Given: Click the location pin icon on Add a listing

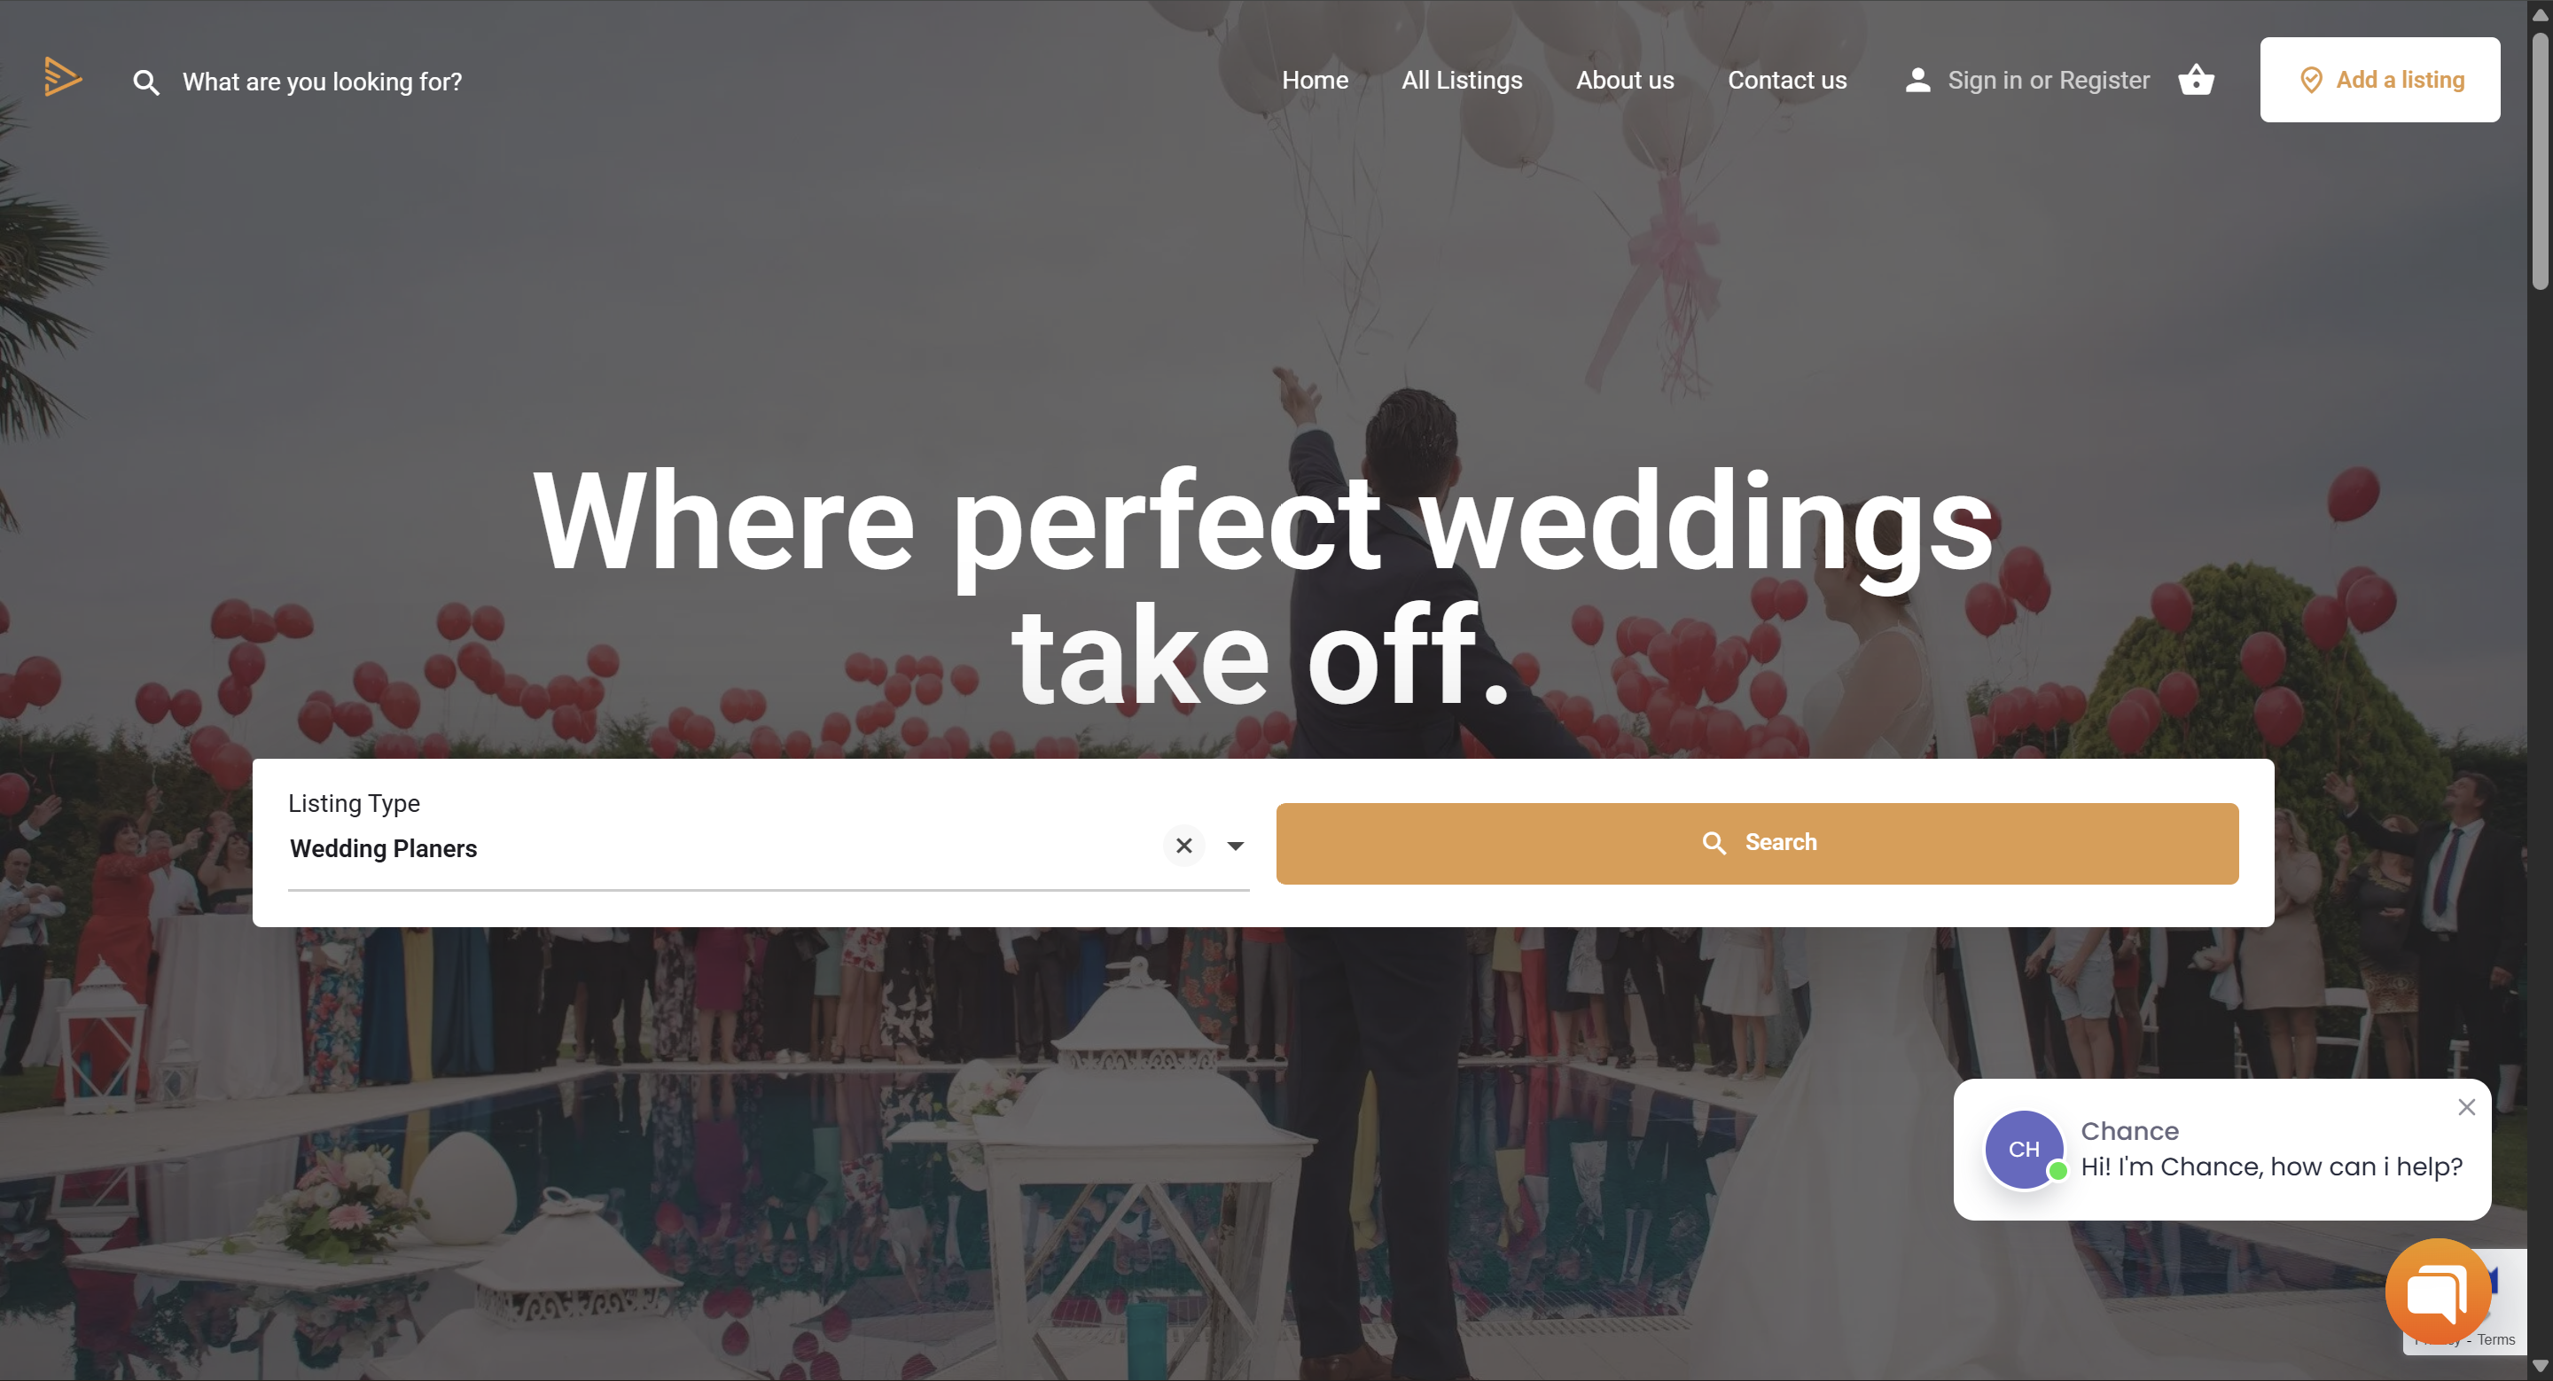Looking at the screenshot, I should [x=2311, y=81].
